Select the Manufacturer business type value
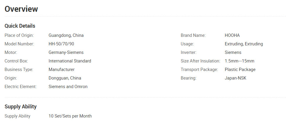 click(61, 70)
